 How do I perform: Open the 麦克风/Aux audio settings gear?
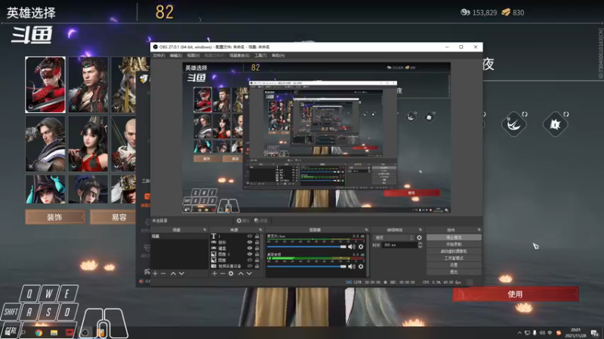(x=361, y=247)
